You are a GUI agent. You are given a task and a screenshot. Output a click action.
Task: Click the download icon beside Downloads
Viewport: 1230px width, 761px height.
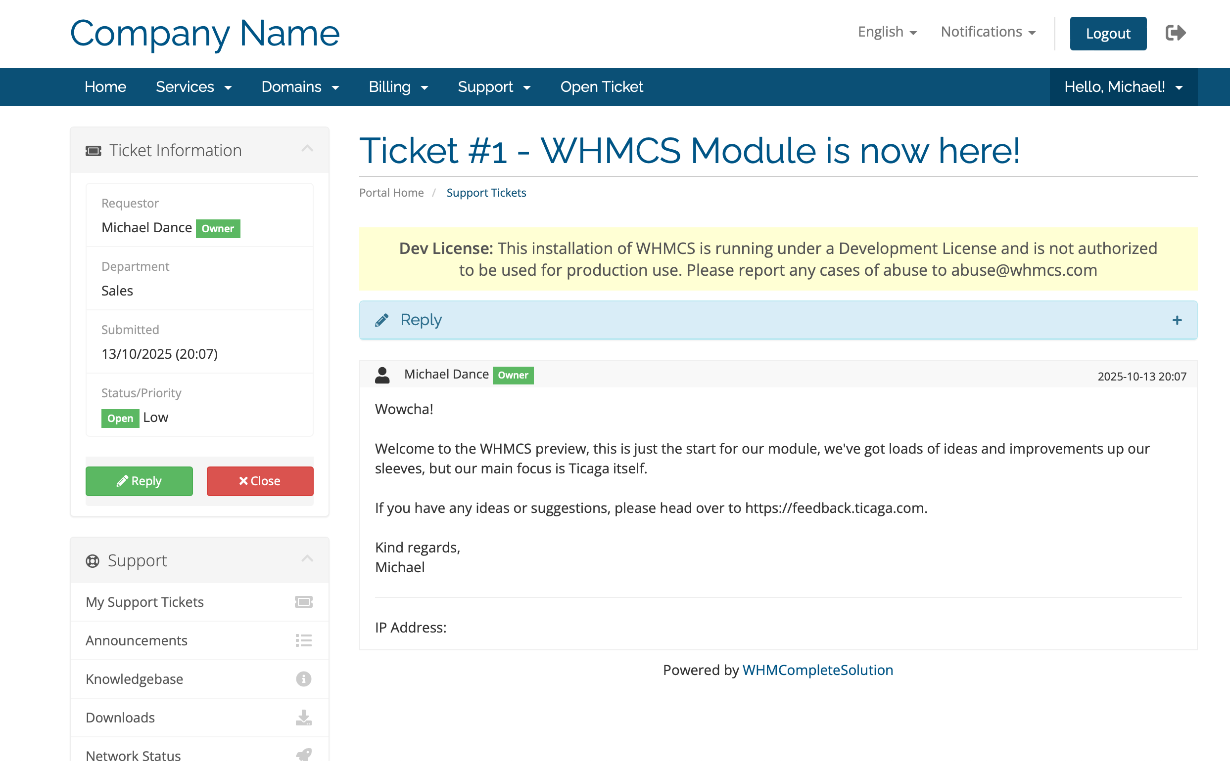pos(303,717)
